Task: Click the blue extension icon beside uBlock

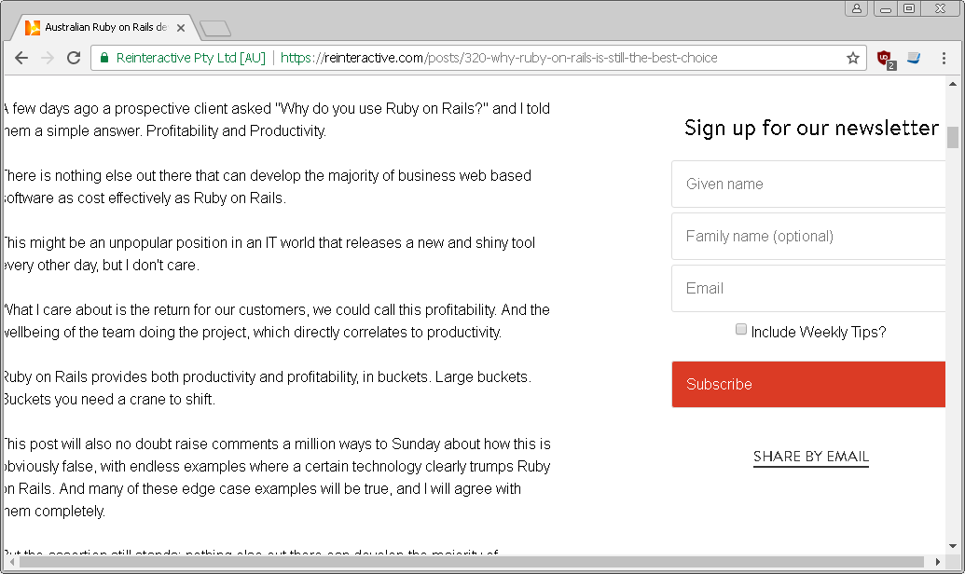Action: [x=914, y=58]
